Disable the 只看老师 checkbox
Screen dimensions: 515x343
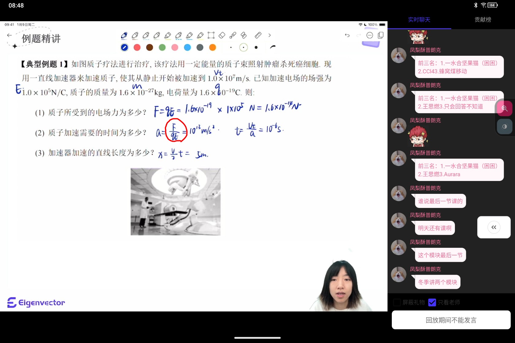(432, 302)
